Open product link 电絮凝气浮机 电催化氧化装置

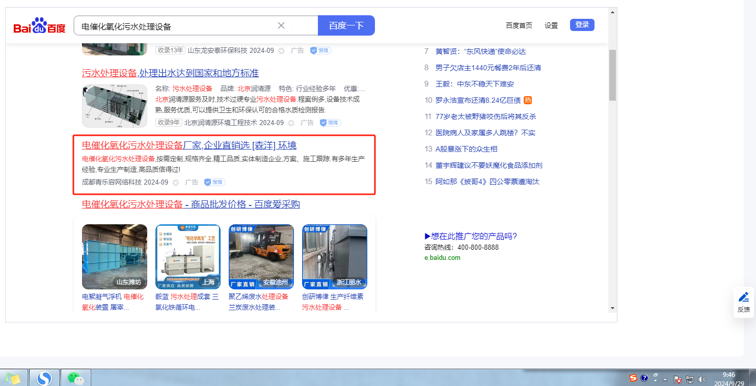[x=113, y=302]
